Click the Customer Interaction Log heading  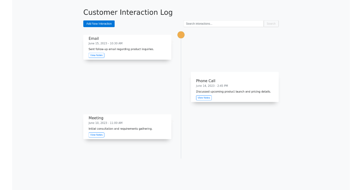(x=128, y=12)
